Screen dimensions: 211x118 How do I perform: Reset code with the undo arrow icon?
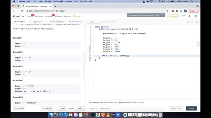coord(188,22)
